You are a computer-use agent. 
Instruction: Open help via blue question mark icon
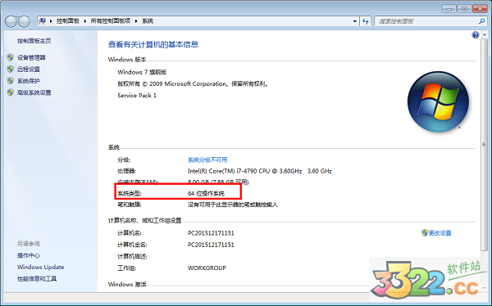click(476, 34)
